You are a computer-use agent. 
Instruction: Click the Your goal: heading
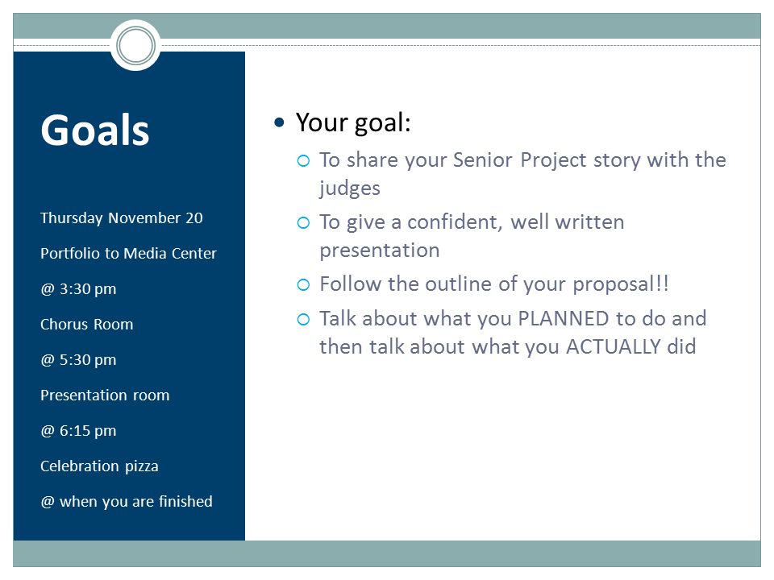[353, 122]
